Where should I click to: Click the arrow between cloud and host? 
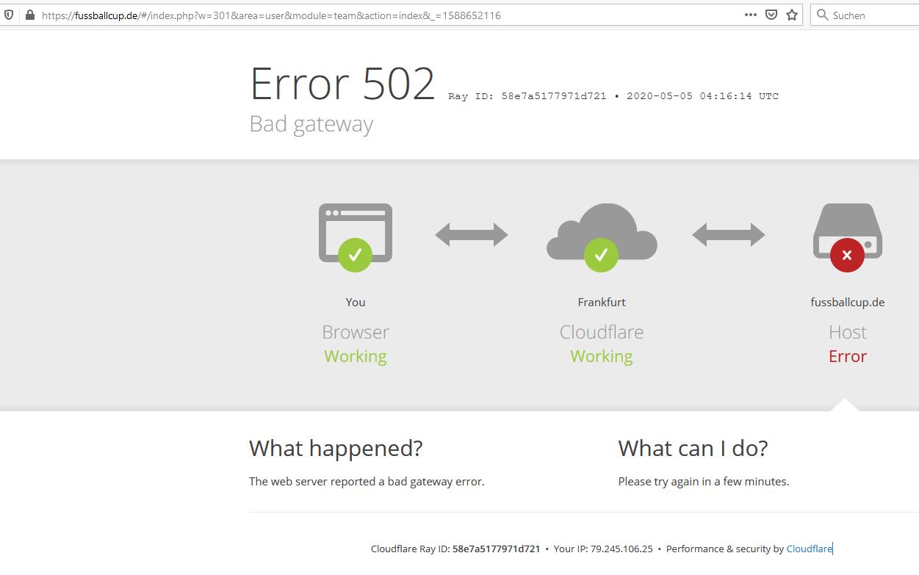[728, 235]
